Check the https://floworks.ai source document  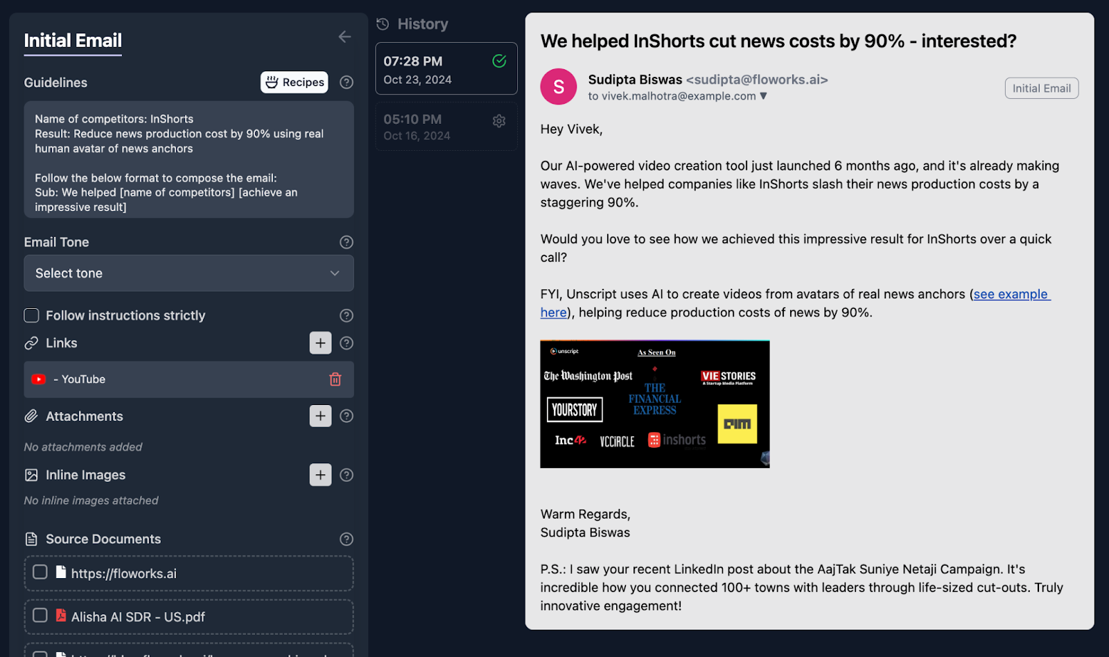click(40, 572)
